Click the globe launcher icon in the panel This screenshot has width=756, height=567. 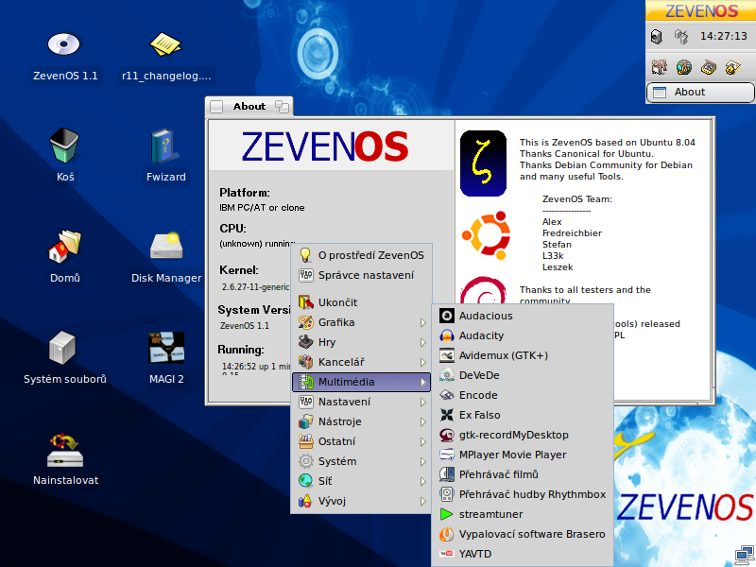683,67
